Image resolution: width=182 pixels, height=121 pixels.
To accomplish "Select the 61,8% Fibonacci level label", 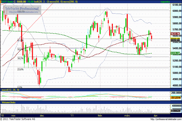I will pos(20,40).
